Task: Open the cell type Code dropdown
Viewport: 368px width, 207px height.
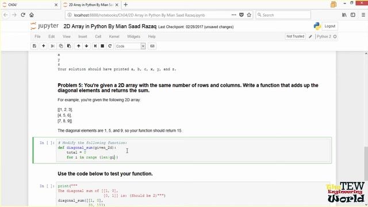Action: click(131, 46)
